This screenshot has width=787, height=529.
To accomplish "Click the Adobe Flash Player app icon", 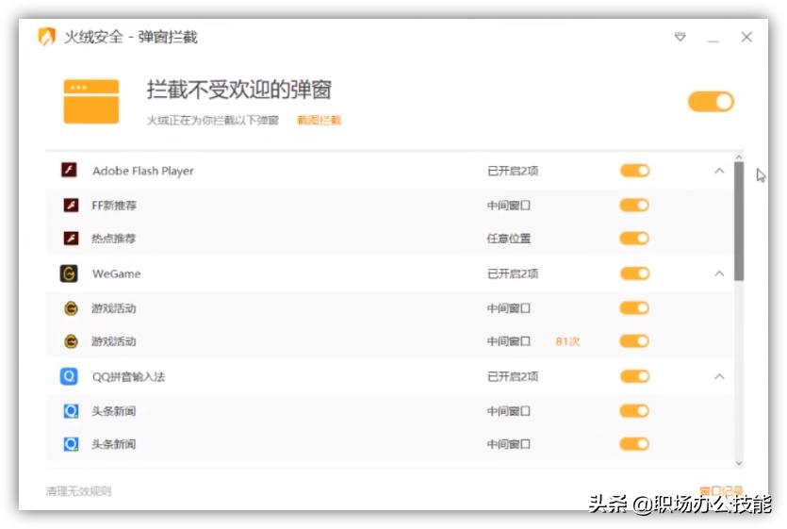I will [69, 170].
